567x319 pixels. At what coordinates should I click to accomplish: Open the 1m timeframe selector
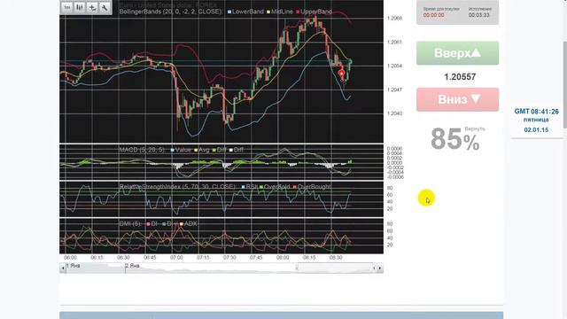(67, 7)
